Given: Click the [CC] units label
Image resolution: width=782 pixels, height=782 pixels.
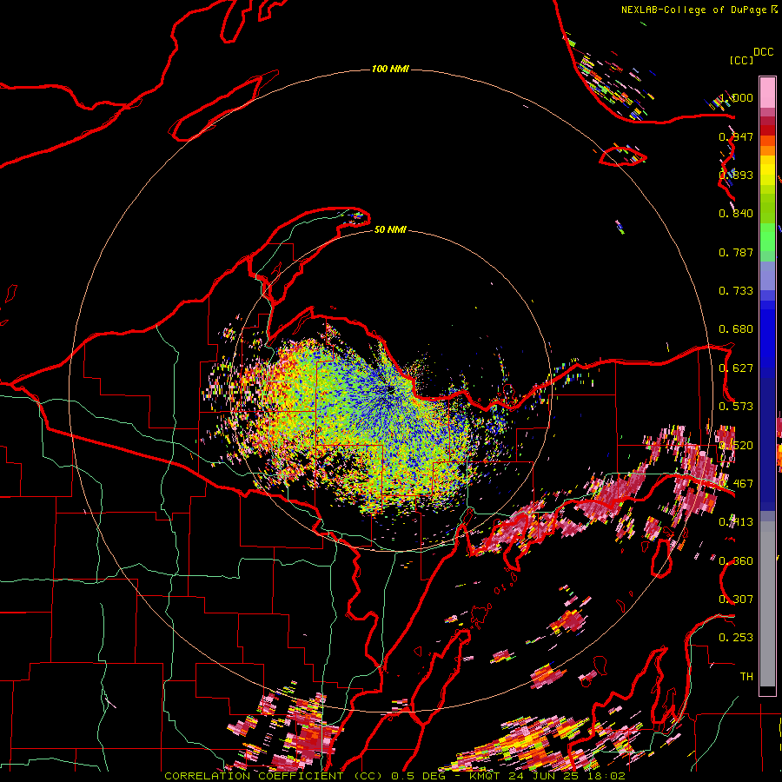Looking at the screenshot, I should (742, 60).
